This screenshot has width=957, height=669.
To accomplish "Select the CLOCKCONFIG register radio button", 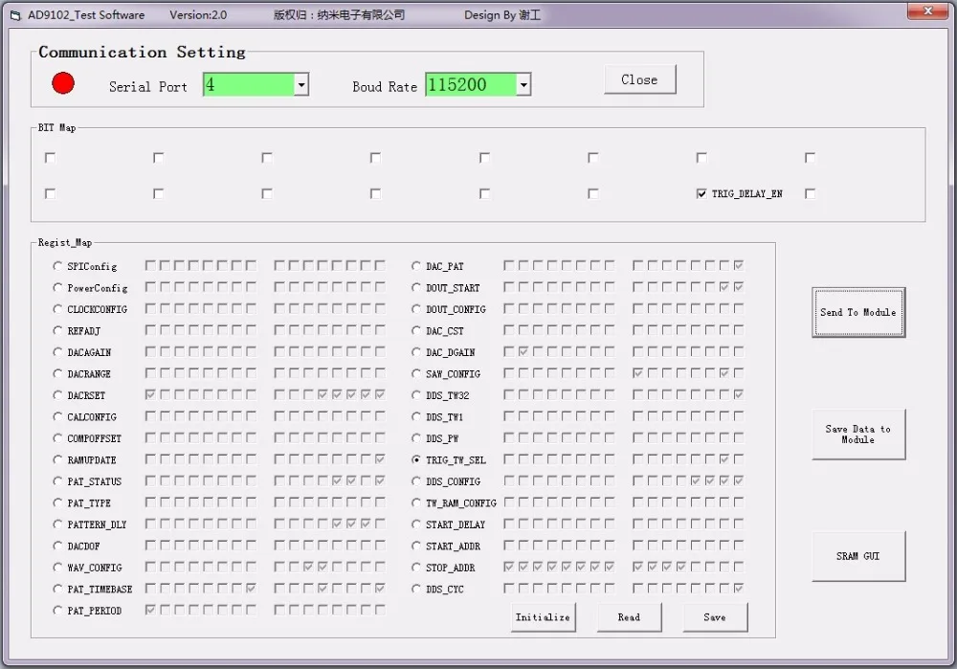I will (57, 309).
